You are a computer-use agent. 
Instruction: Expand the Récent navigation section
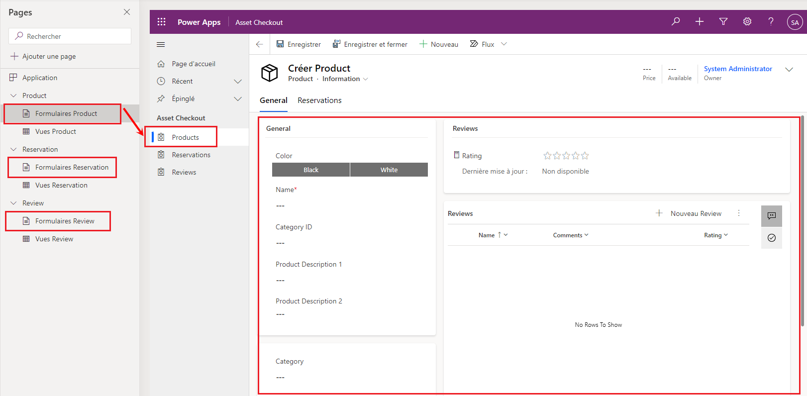tap(238, 81)
